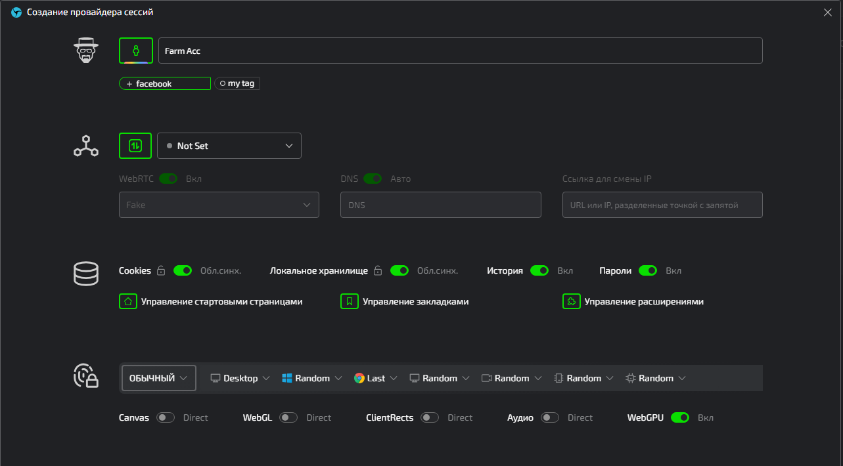The width and height of the screenshot is (843, 466).
Task: Open the Chrome version Last dropdown
Action: click(x=376, y=378)
